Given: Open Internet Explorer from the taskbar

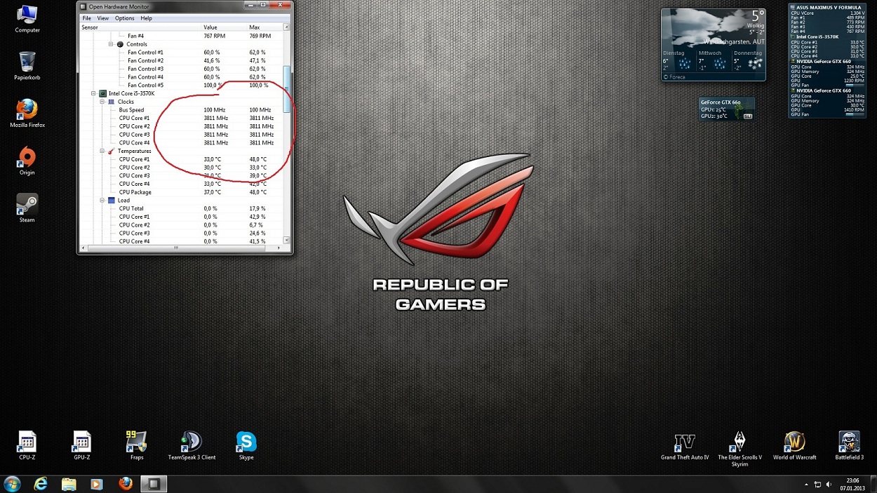Looking at the screenshot, I should [x=41, y=484].
